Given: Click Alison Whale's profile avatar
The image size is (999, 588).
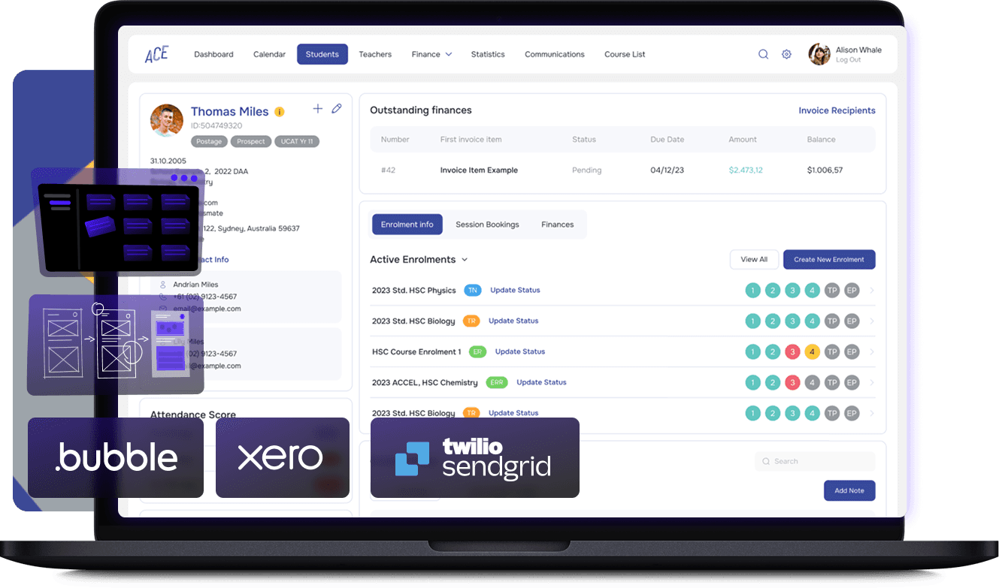Looking at the screenshot, I should pos(819,54).
